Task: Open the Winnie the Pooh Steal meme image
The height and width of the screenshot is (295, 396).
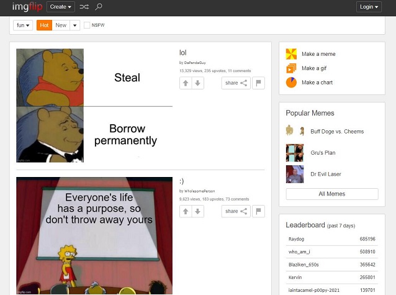Action: pyautogui.click(x=94, y=106)
